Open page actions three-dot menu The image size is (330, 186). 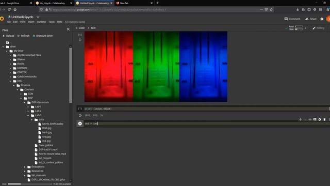pos(261,9)
